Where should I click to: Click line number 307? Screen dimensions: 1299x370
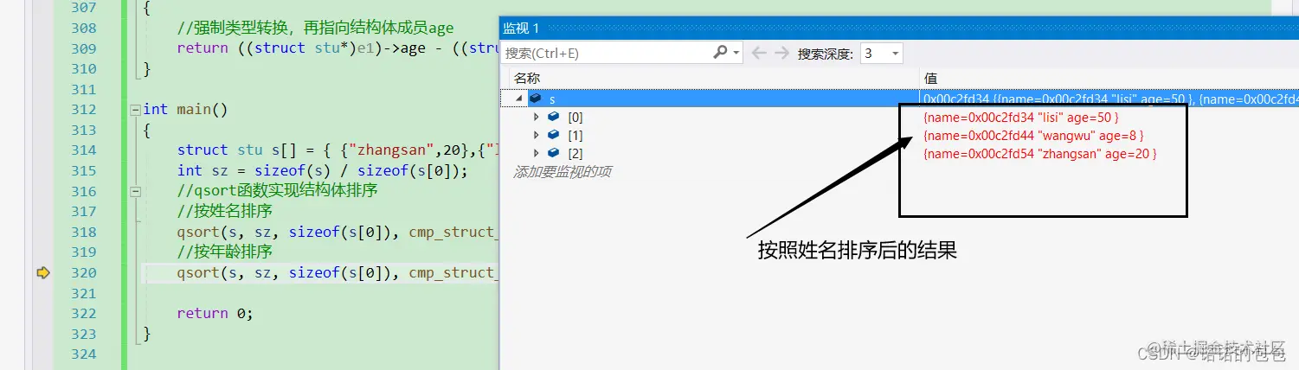(83, 7)
